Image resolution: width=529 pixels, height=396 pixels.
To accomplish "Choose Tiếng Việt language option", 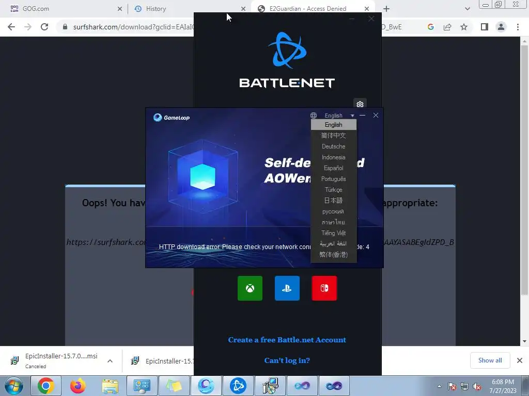I will click(x=333, y=233).
